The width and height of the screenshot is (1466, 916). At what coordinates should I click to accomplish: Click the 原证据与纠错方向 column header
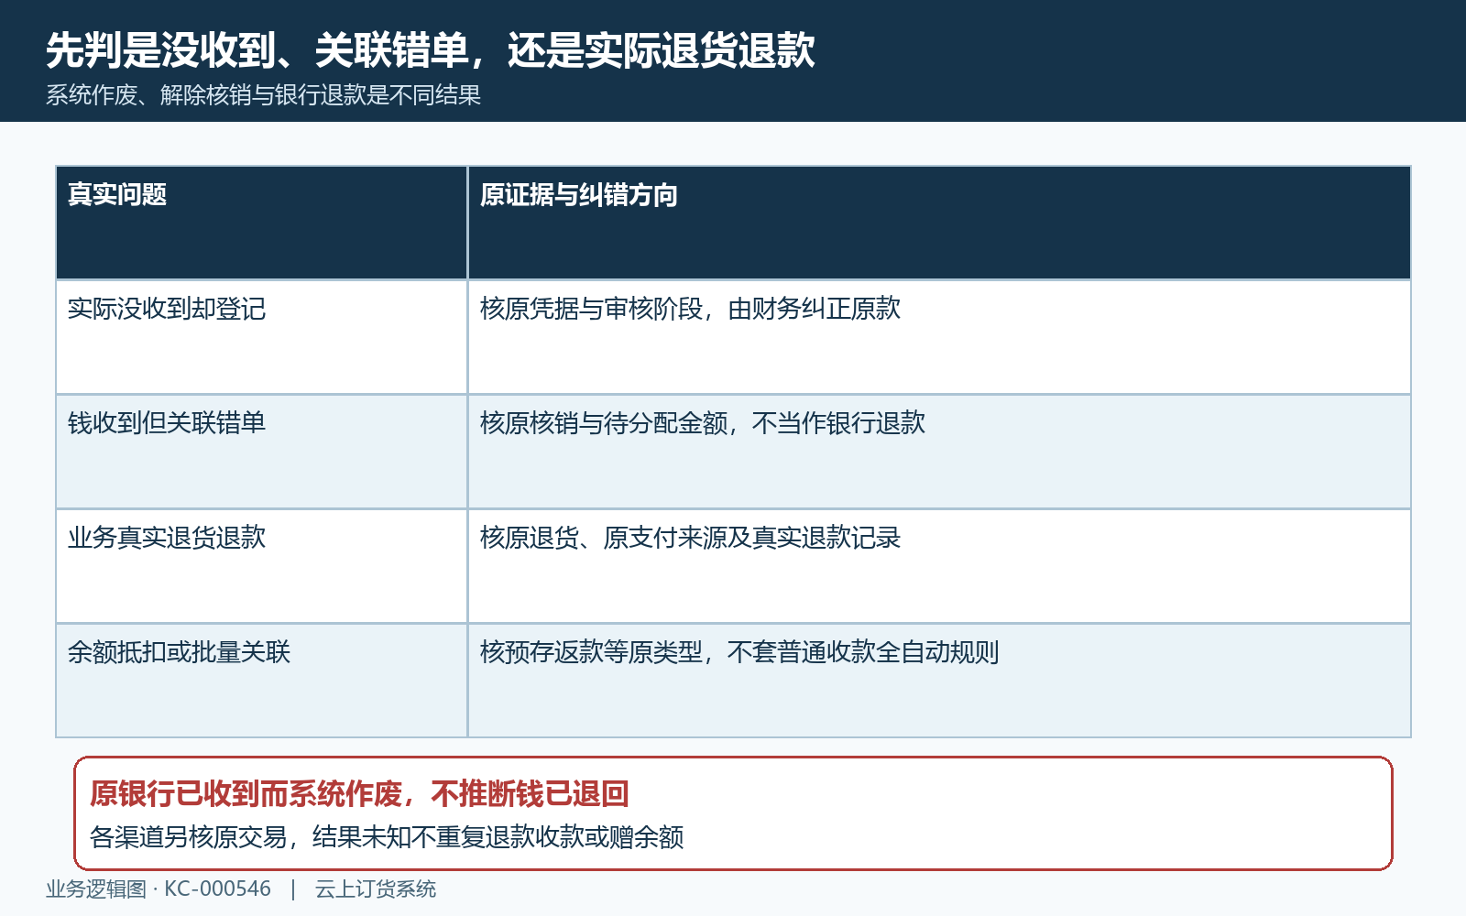point(939,223)
